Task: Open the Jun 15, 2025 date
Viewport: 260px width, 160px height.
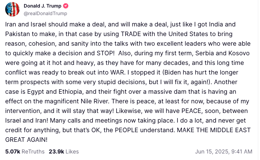Action: 212,151
